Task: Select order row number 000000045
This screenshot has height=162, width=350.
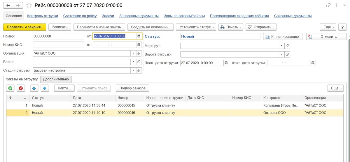Action: pos(175,105)
